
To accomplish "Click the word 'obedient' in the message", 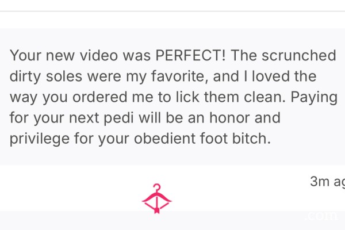I will 164,139.
